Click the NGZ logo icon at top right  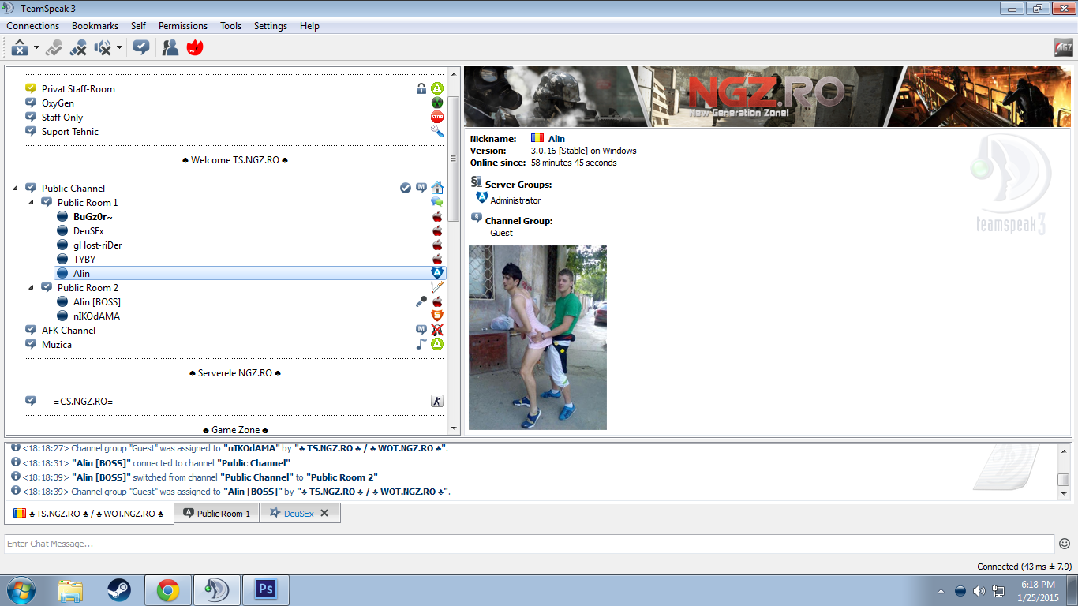click(x=1063, y=48)
